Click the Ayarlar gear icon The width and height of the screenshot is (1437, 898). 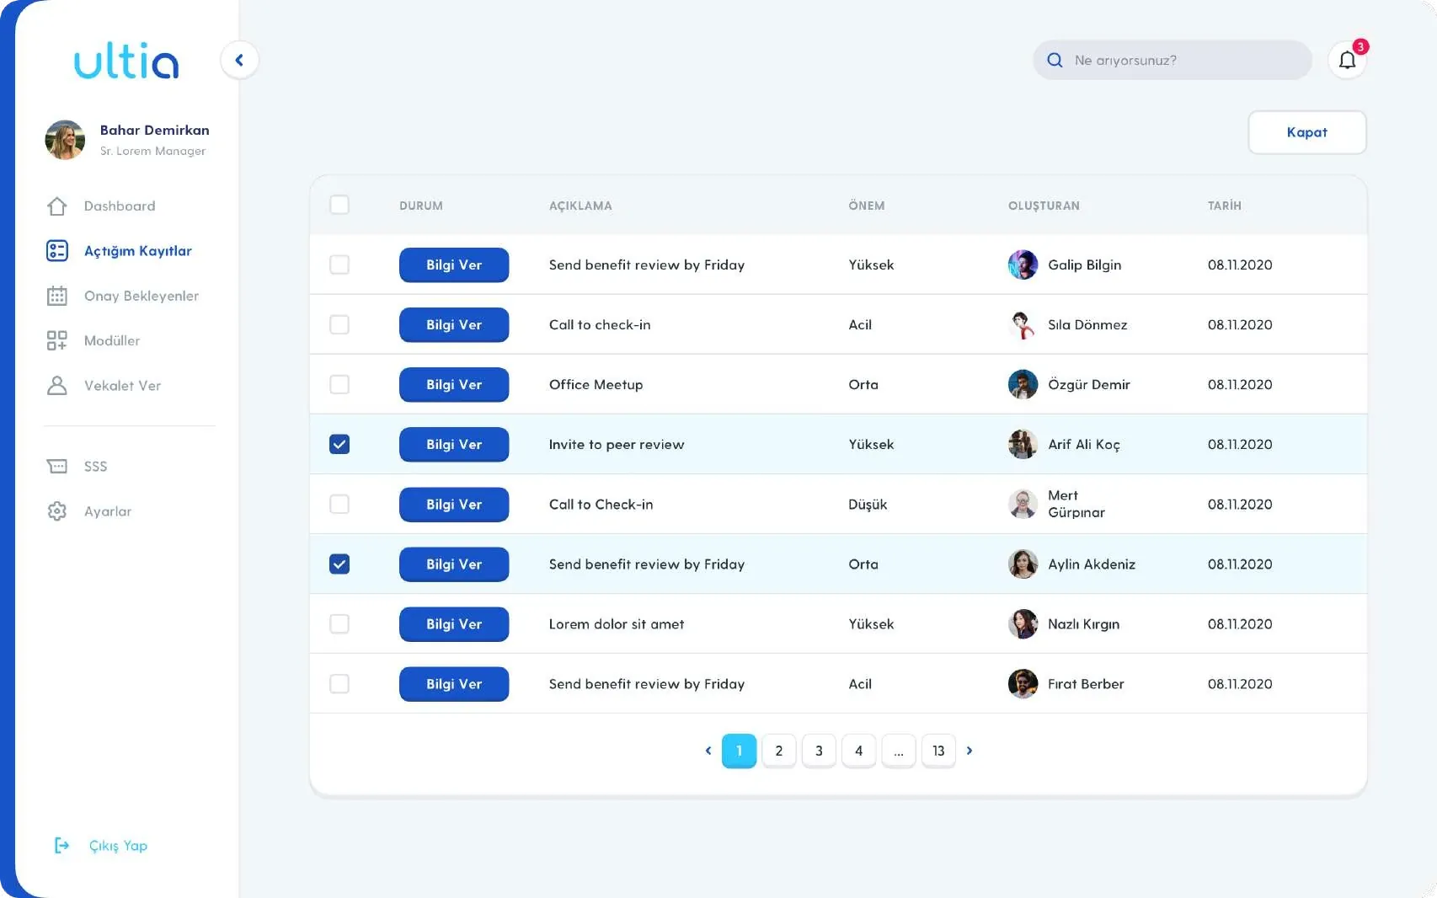57,511
